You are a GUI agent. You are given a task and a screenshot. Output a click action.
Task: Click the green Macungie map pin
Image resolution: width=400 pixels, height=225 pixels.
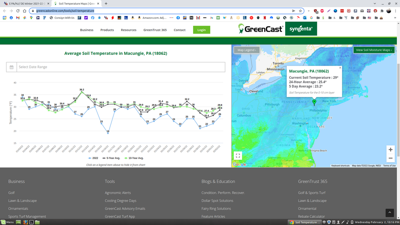[314, 102]
